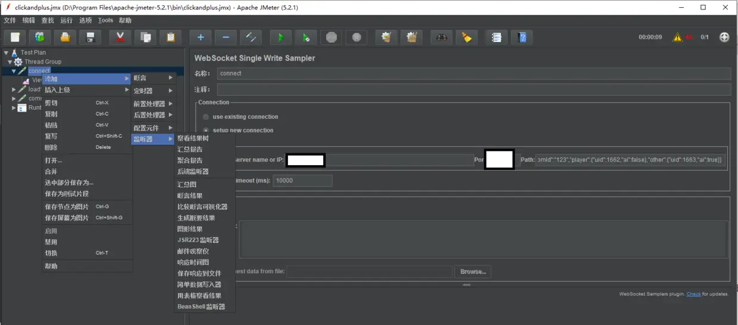The image size is (738, 325).
Task: Click the Shutdown test toolbar icon
Action: [x=356, y=37]
